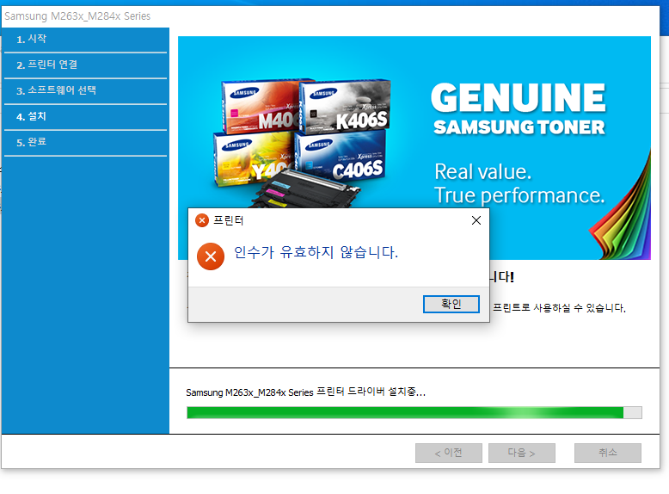The height and width of the screenshot is (494, 669).
Task: Click the K406S black toner box image
Action: coord(345,106)
